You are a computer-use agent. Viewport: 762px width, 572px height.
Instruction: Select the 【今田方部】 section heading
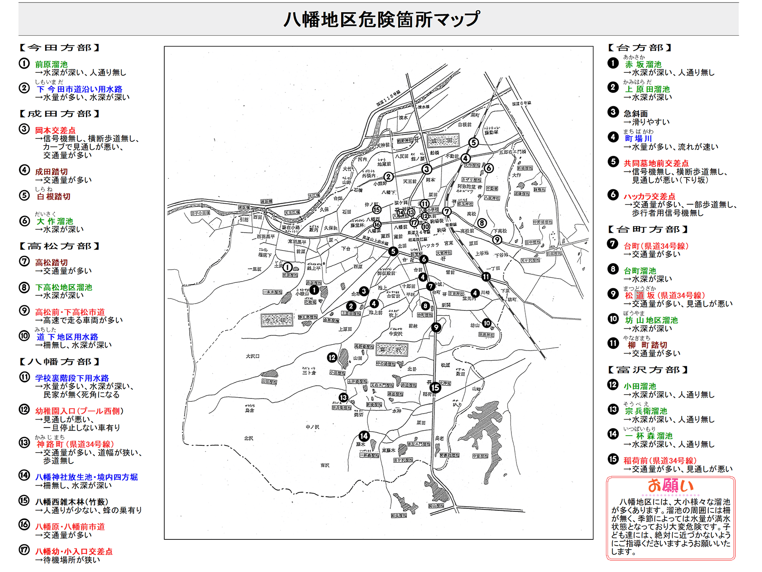59,48
